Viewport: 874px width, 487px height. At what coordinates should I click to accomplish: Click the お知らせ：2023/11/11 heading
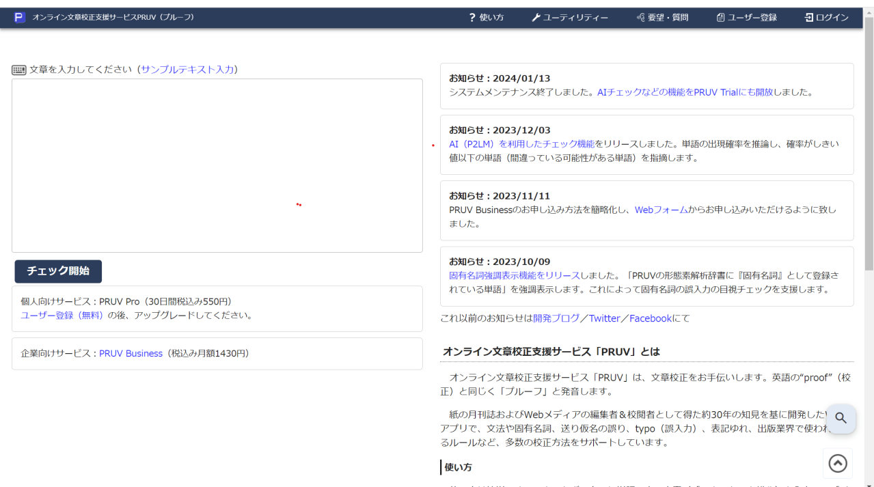(500, 196)
